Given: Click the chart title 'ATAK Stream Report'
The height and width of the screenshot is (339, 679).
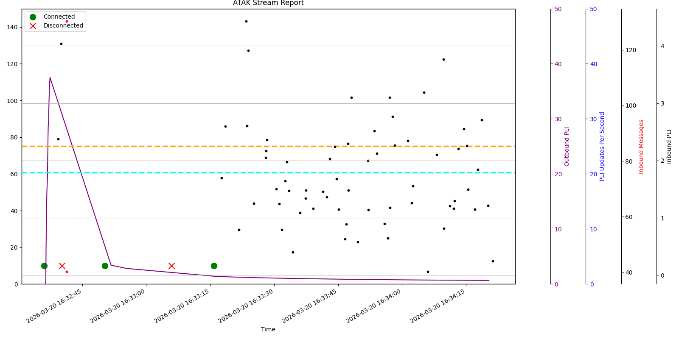Looking at the screenshot, I should [x=268, y=3].
